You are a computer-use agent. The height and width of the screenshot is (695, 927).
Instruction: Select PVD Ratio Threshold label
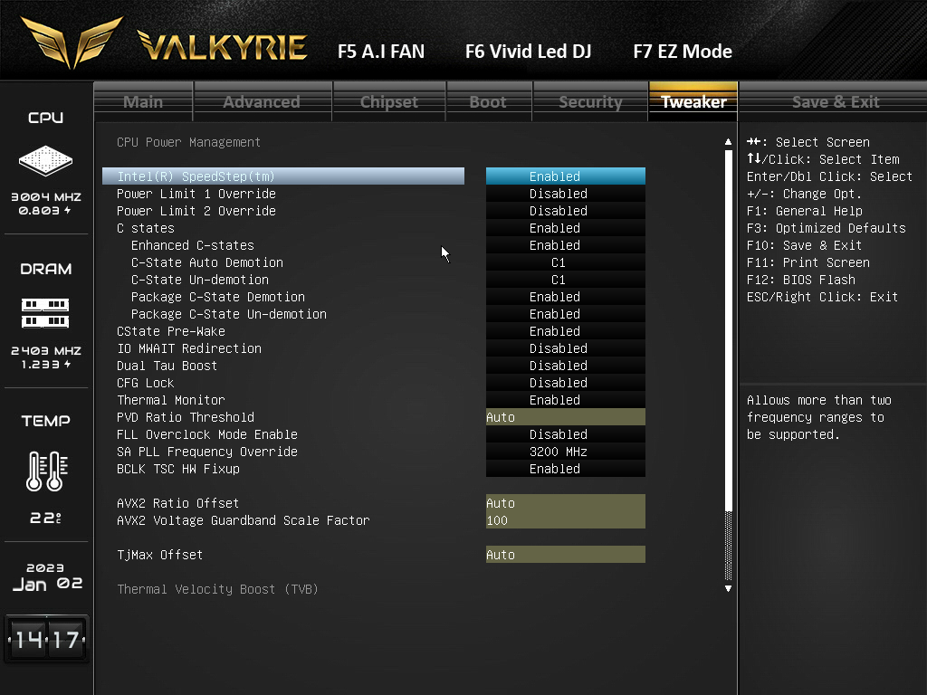click(186, 416)
